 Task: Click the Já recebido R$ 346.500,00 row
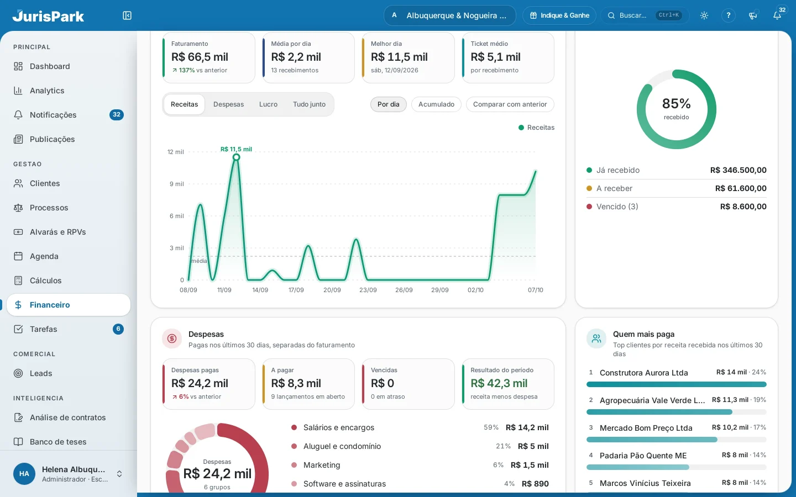point(677,170)
